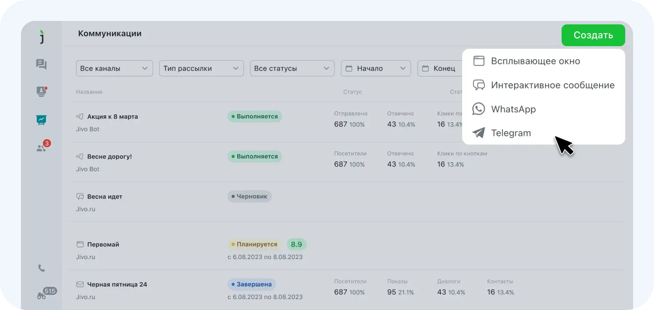This screenshot has height=310, width=654.
Task: Open the chats section in the sidebar
Action: (x=41, y=64)
